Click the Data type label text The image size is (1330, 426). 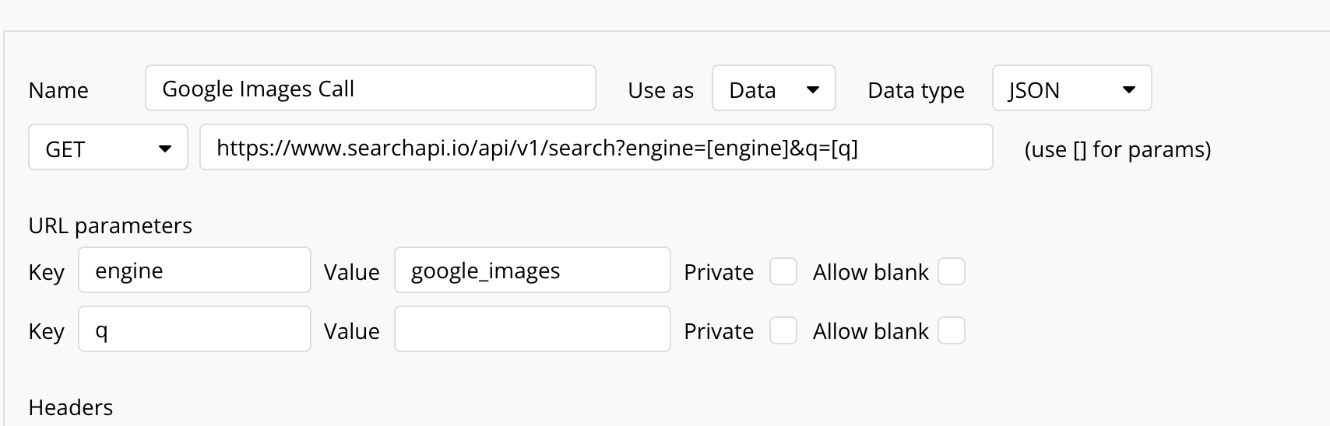point(916,90)
